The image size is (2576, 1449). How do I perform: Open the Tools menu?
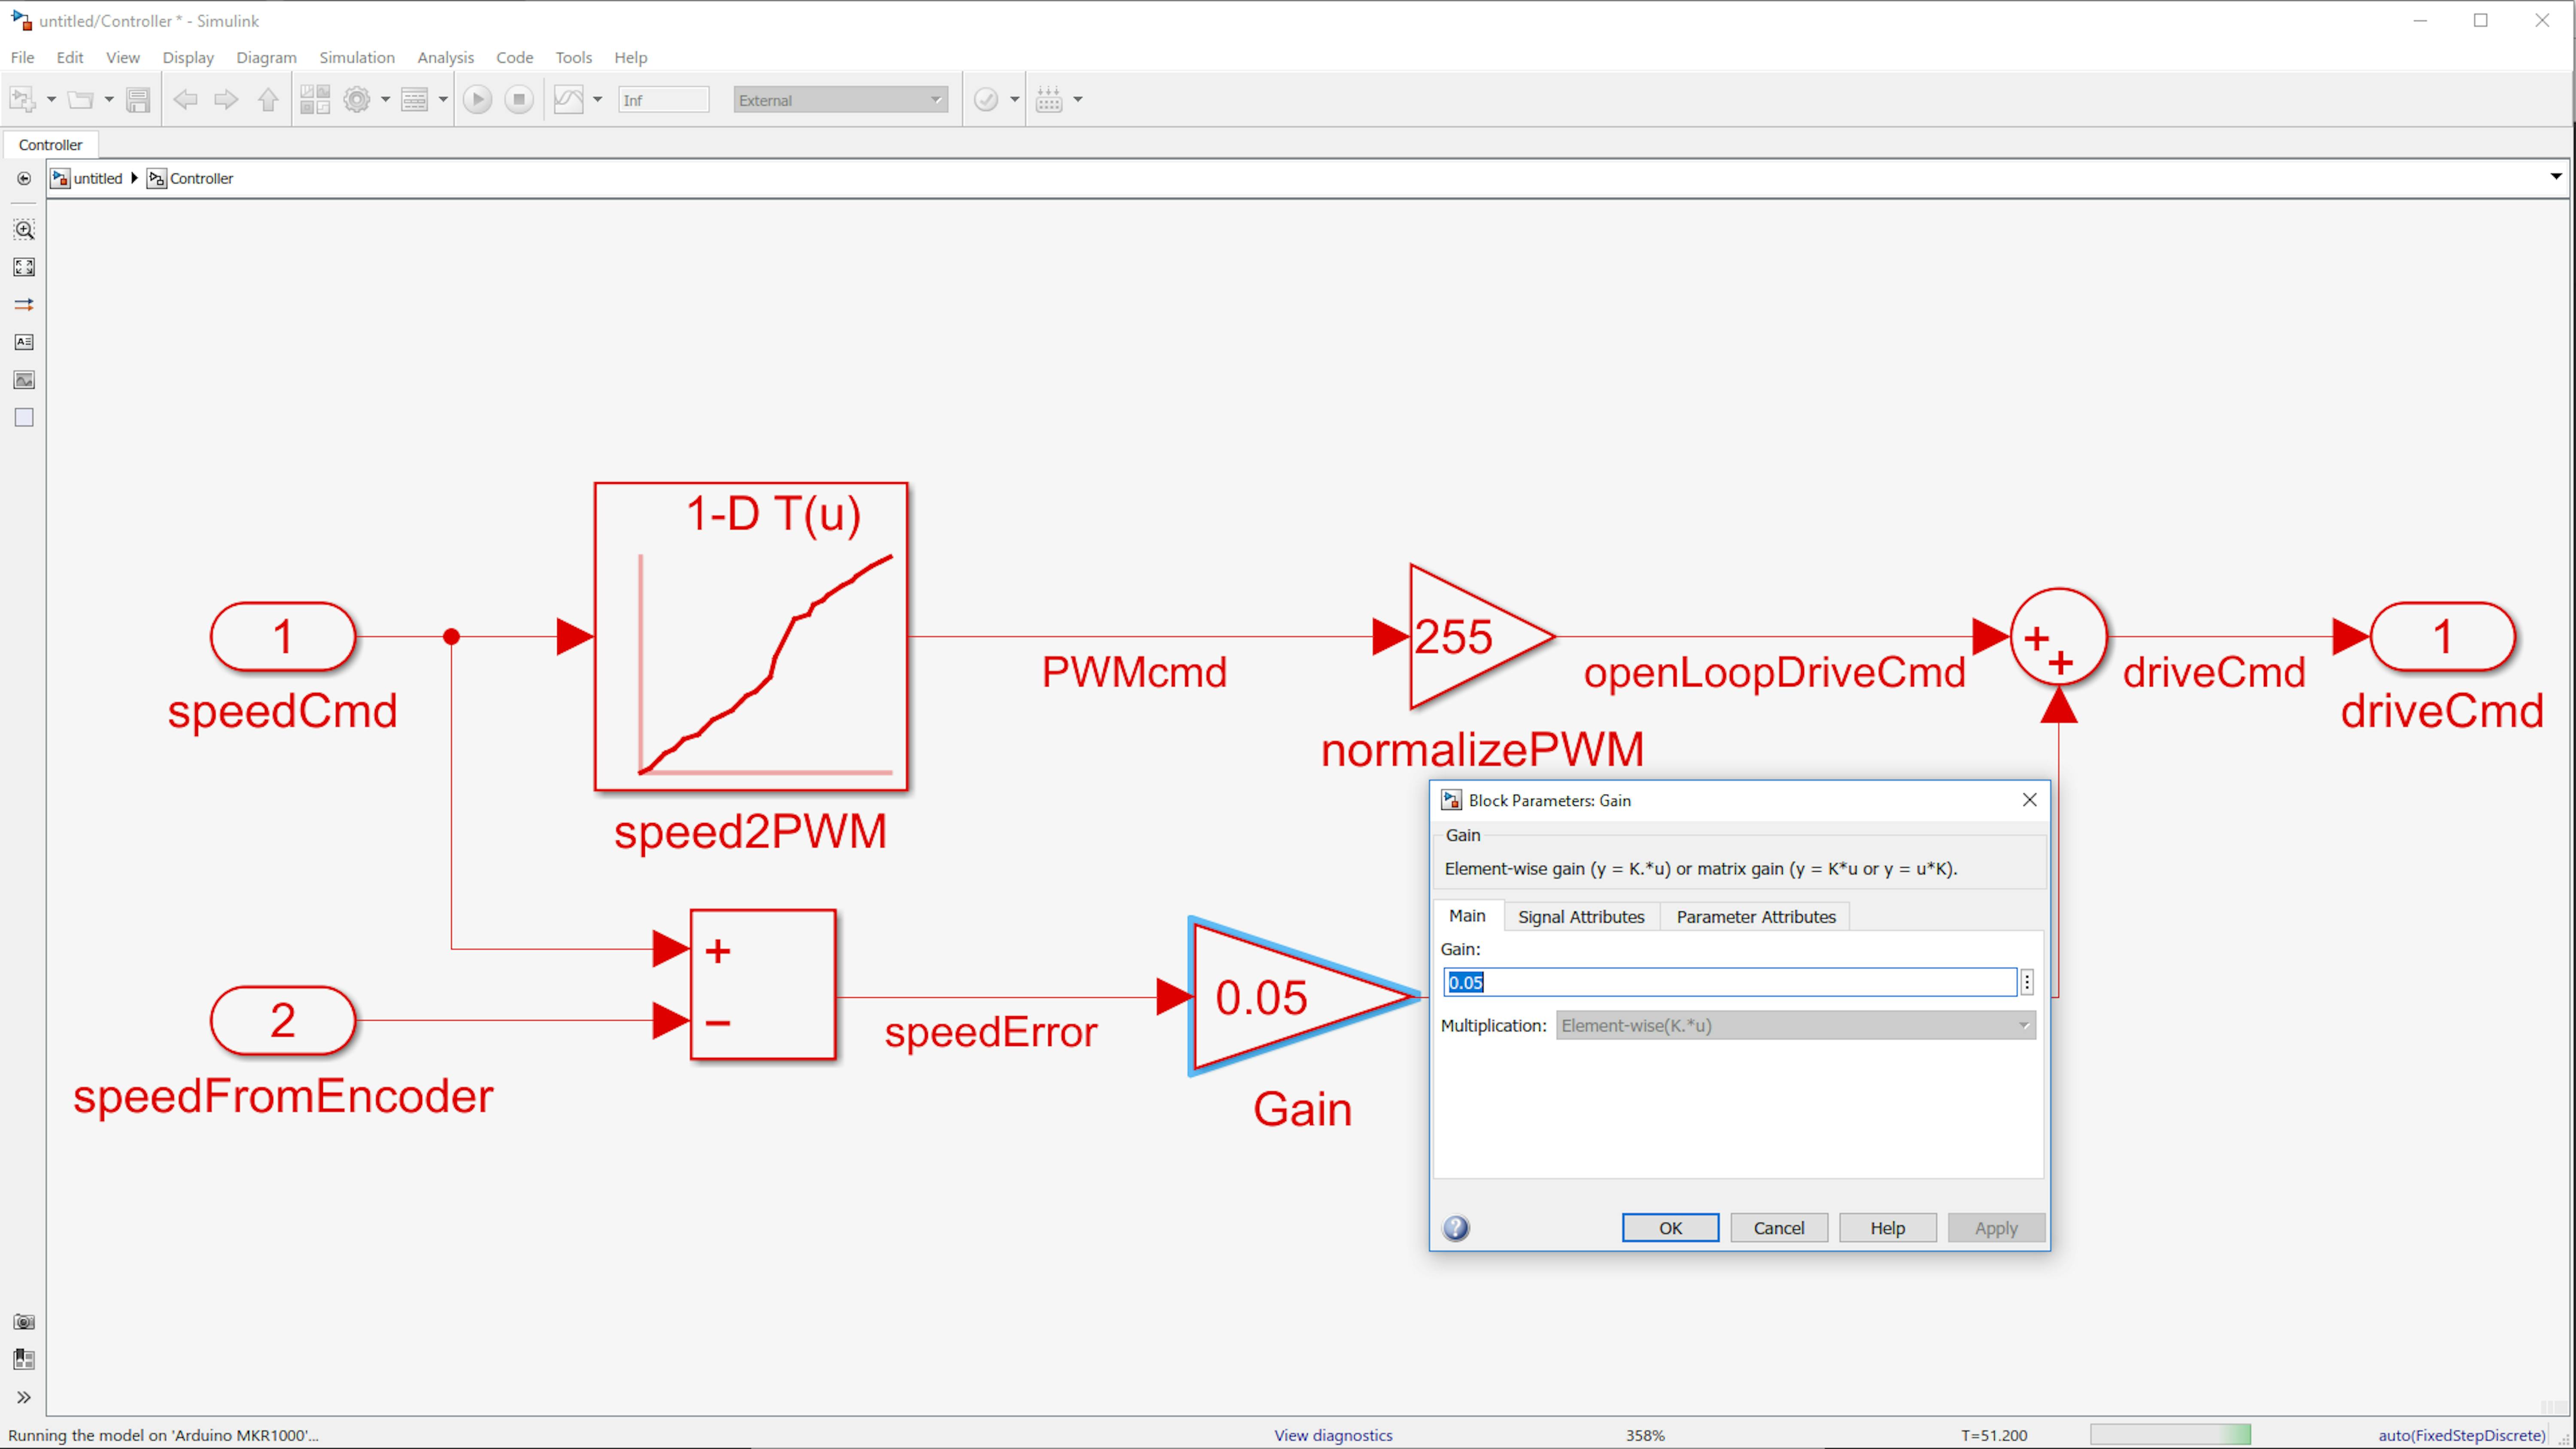tap(574, 57)
